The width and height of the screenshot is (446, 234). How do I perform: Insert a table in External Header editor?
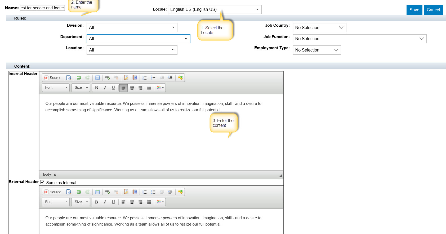[x=97, y=192]
